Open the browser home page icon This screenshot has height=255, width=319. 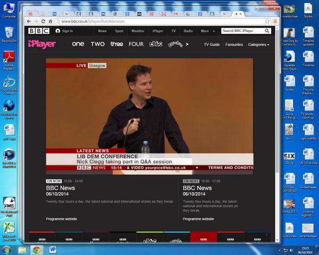[51, 21]
